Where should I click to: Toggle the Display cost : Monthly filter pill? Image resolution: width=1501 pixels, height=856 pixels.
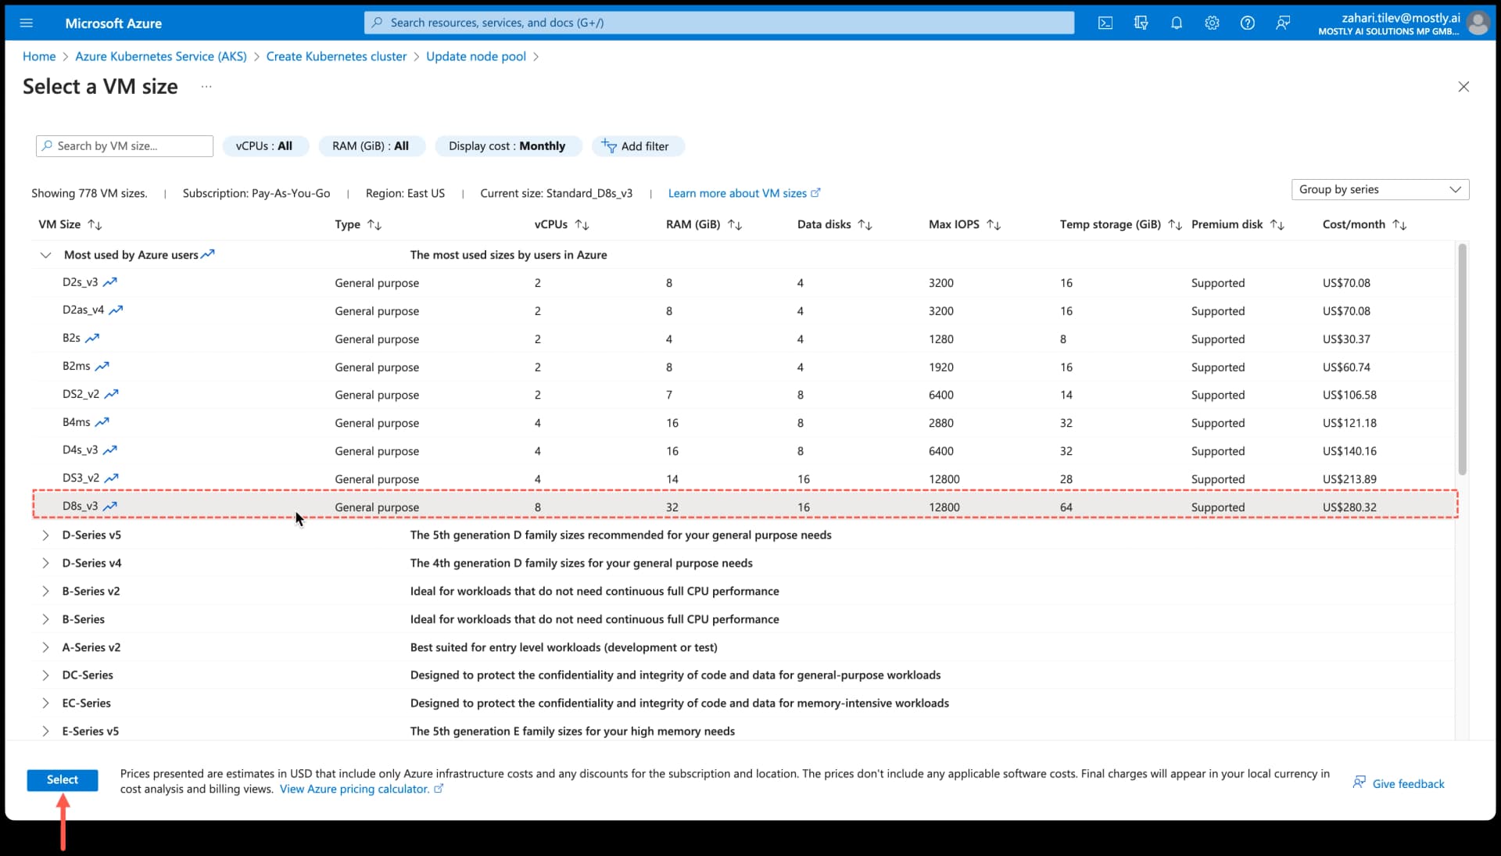click(x=507, y=146)
